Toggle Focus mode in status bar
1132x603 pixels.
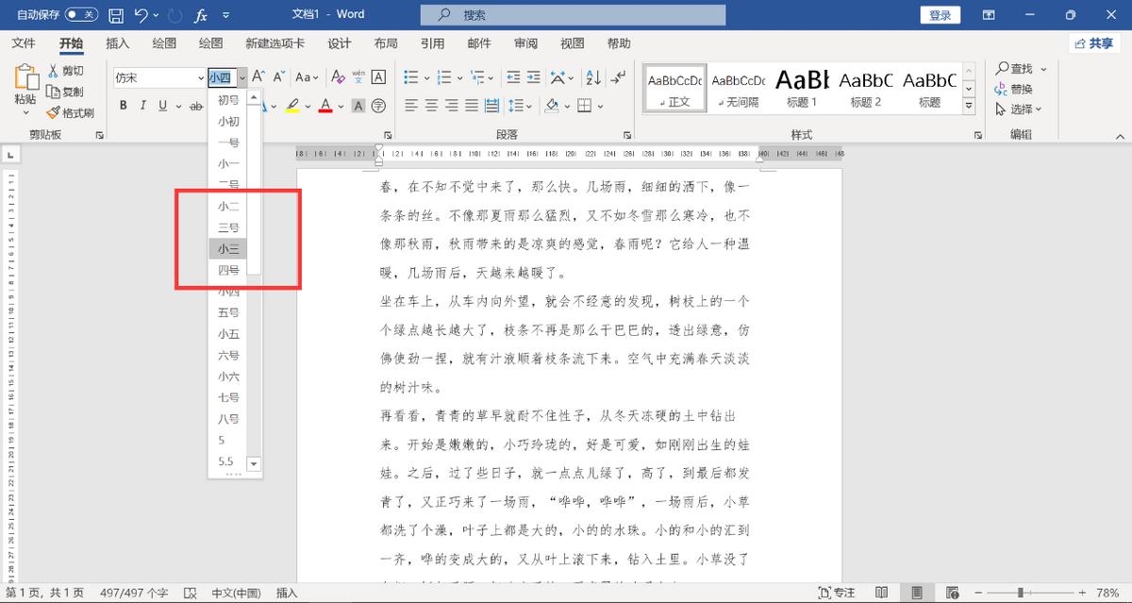click(x=837, y=593)
